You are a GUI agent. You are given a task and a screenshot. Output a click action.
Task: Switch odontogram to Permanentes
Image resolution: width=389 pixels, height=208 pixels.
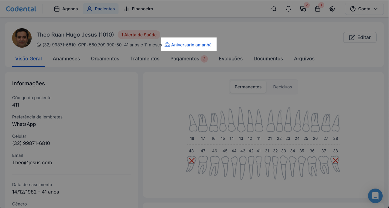248,87
